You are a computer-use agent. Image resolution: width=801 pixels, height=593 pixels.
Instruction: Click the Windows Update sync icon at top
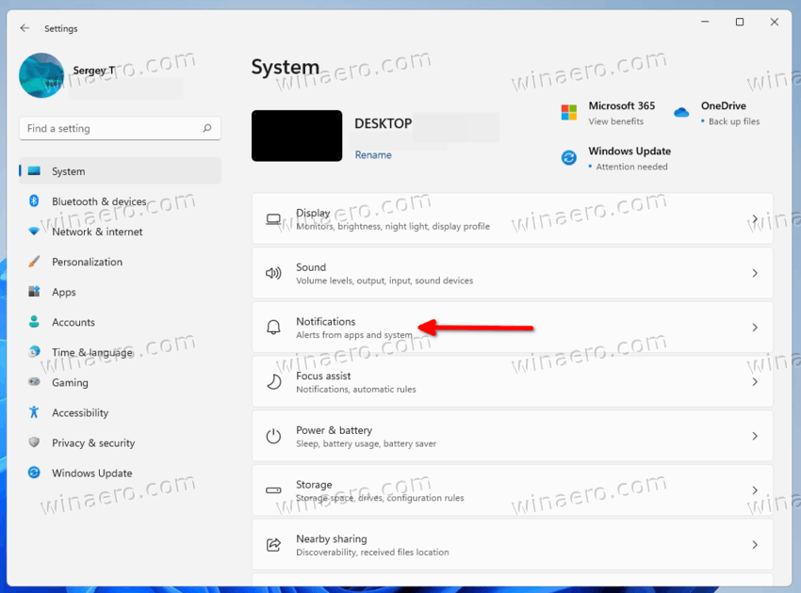coord(568,158)
